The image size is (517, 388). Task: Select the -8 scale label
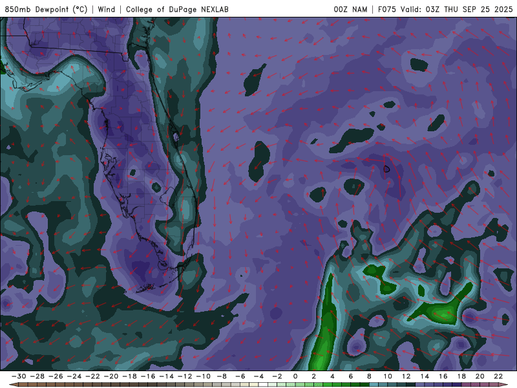coord(222,376)
